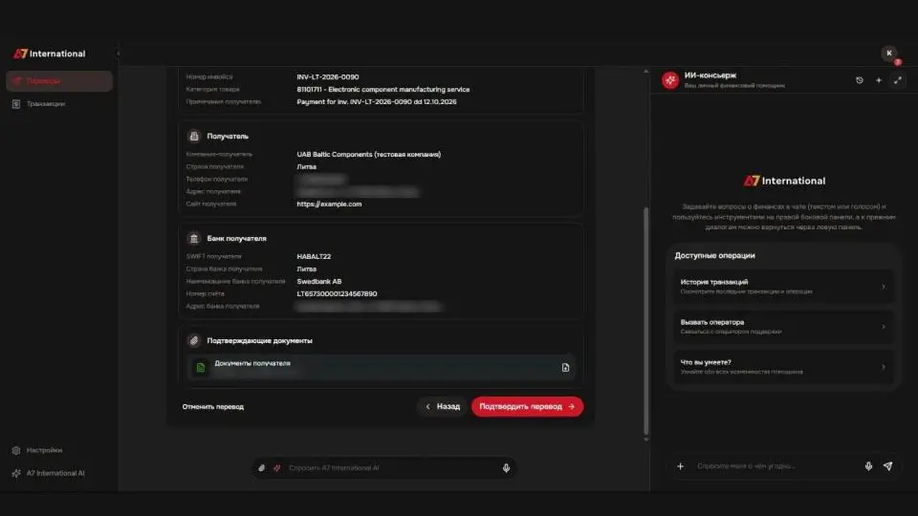Select SWIFT code HABALT22
Image resolution: width=918 pixels, height=516 pixels.
314,256
